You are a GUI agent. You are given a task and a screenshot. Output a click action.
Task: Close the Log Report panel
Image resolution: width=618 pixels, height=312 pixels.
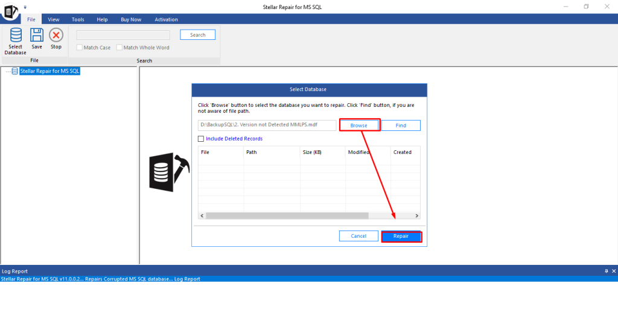click(x=614, y=271)
